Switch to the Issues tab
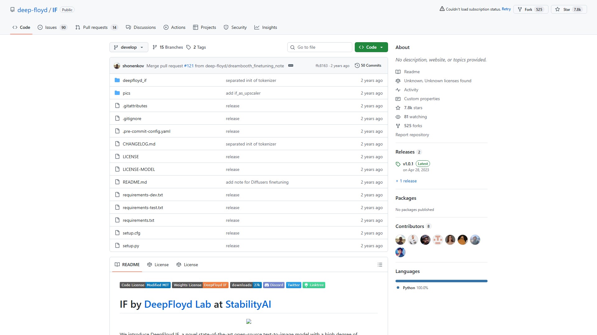This screenshot has height=335, width=597. 52,27
